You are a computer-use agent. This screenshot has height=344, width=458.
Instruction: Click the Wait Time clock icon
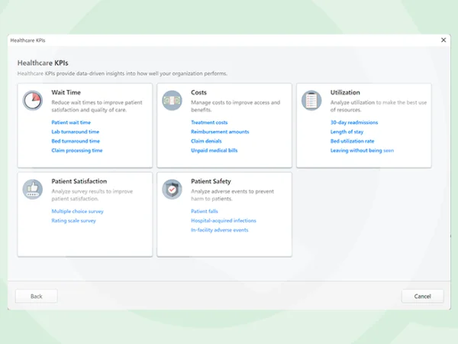tap(32, 100)
